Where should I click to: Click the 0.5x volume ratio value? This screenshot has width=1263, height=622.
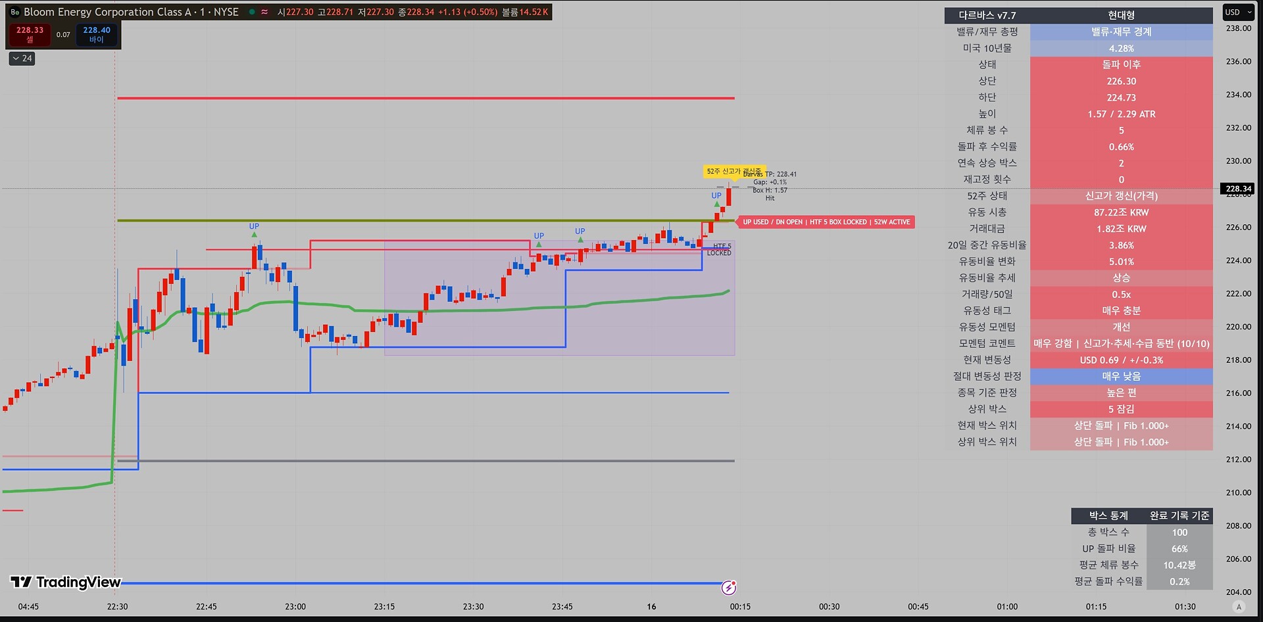pos(1121,295)
